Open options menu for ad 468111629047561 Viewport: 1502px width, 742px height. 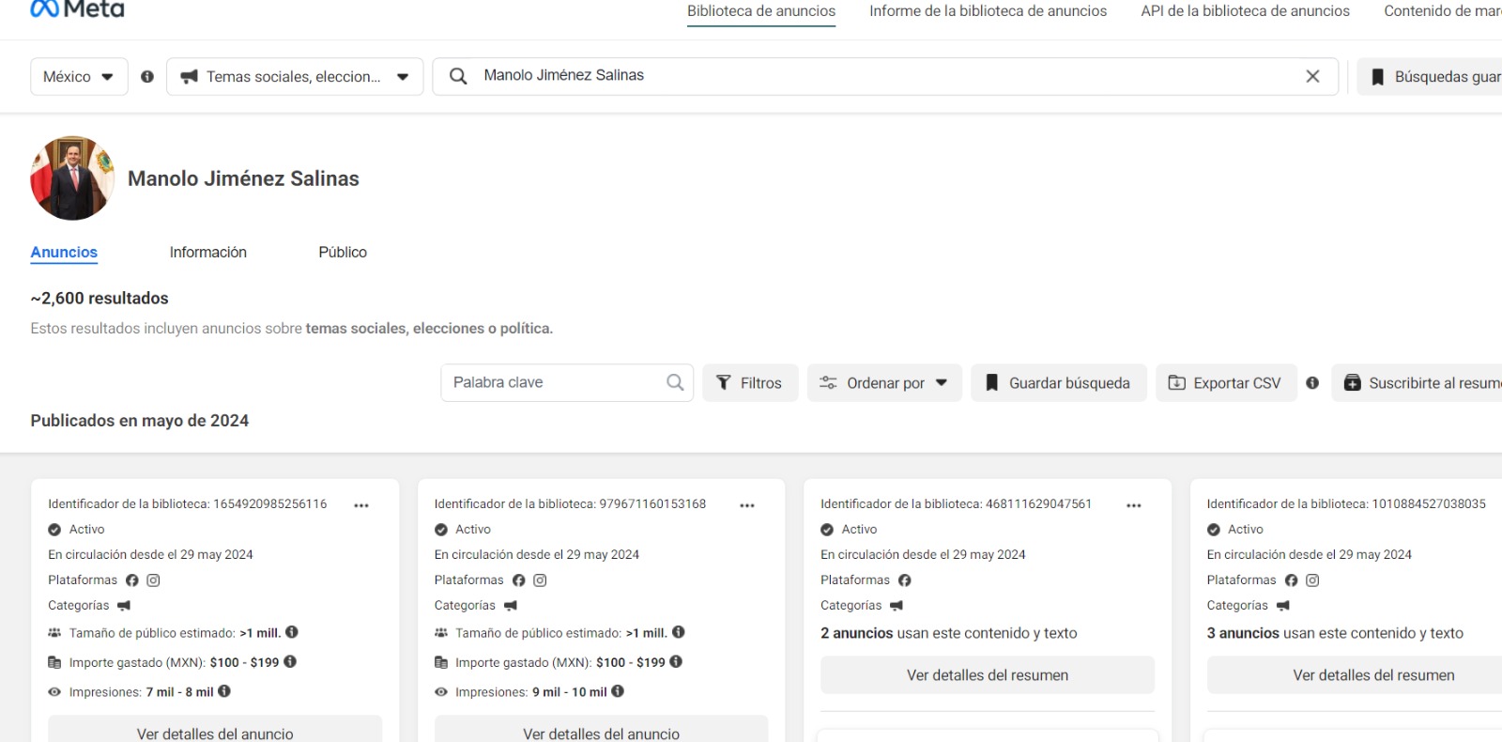click(x=1134, y=505)
